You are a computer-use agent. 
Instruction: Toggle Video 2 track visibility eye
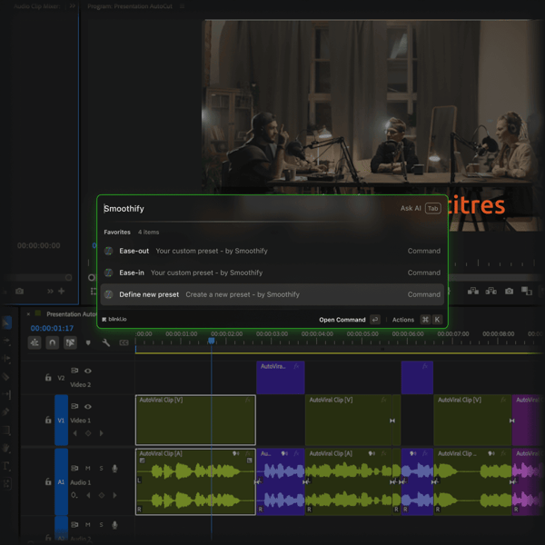pyautogui.click(x=88, y=371)
